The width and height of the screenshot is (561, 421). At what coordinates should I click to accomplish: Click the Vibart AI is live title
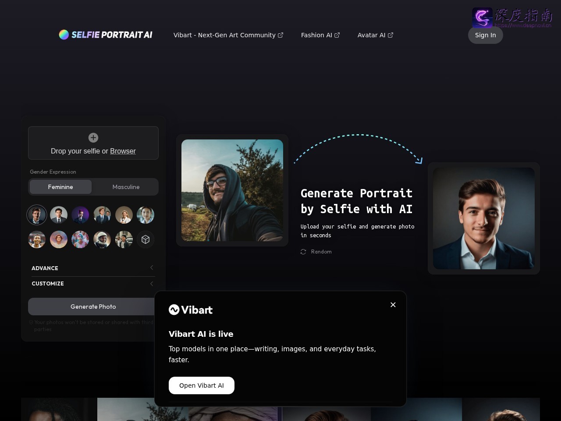click(201, 334)
